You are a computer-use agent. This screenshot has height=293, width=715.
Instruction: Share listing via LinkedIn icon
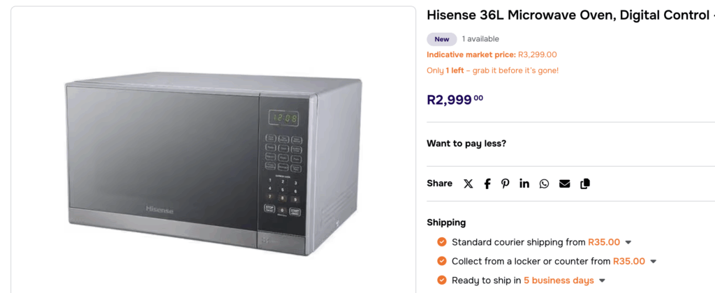[x=524, y=183]
